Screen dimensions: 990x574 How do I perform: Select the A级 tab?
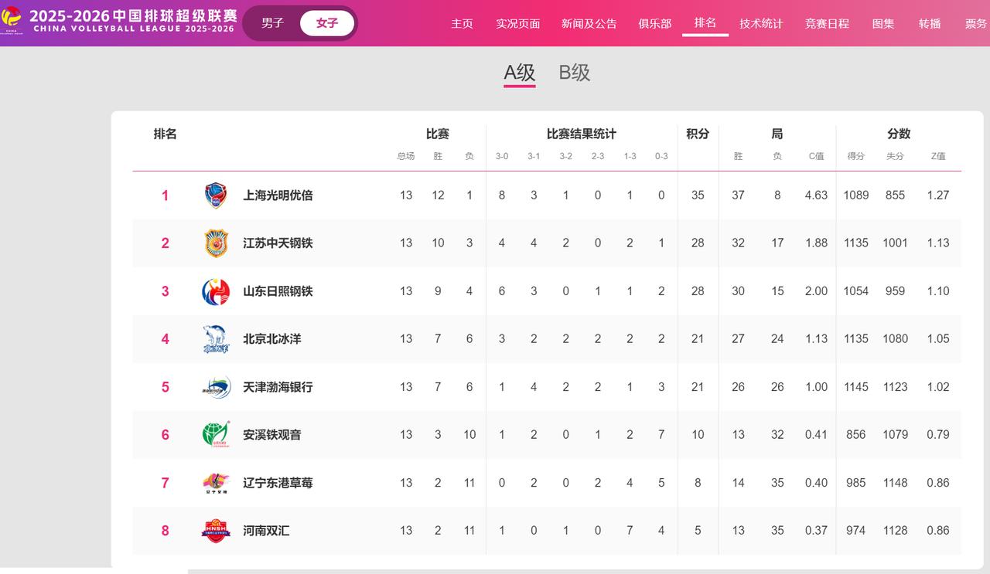tap(520, 73)
